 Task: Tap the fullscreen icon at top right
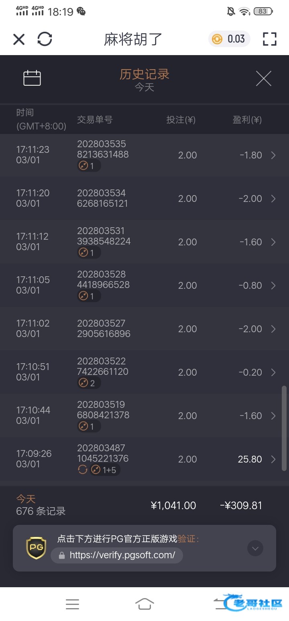(x=270, y=39)
